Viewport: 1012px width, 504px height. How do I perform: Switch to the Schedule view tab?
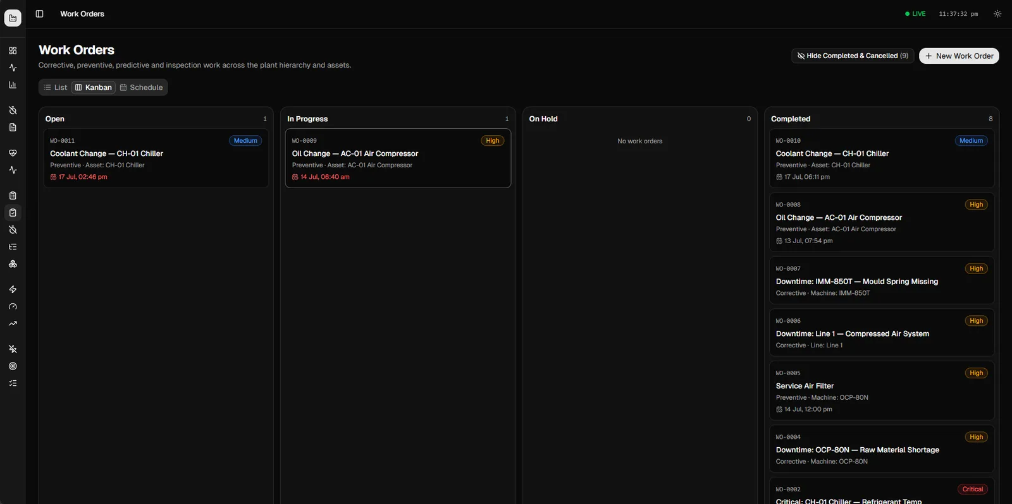point(142,87)
